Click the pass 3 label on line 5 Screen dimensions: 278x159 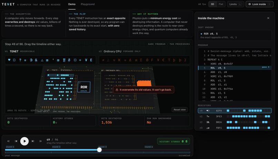266,67
